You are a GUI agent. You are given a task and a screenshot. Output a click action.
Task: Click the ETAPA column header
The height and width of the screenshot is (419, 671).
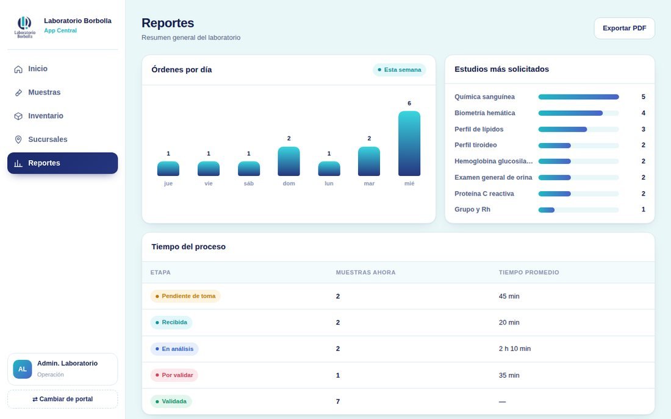[160, 272]
